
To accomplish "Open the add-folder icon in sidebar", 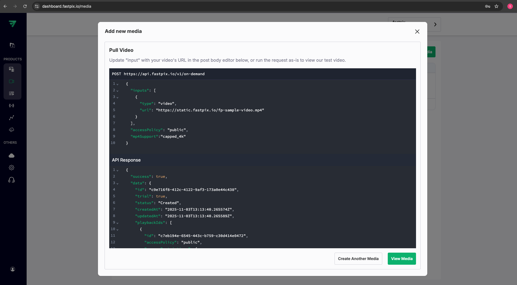I will [12, 45].
